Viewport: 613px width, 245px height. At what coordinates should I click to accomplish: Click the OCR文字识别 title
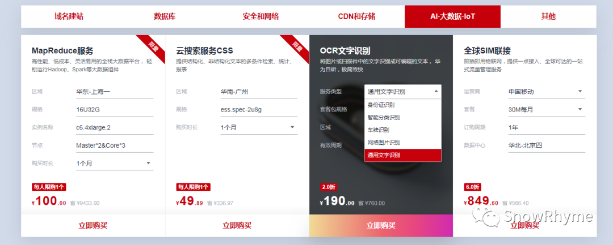(345, 50)
